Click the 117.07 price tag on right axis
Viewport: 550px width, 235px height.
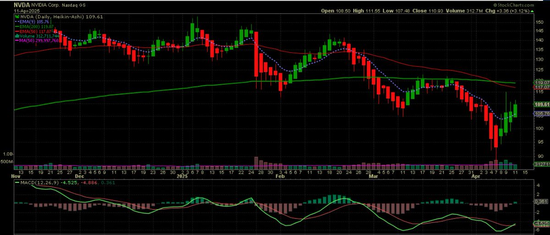pyautogui.click(x=542, y=87)
